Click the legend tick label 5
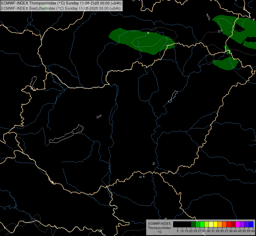 point(178,231)
